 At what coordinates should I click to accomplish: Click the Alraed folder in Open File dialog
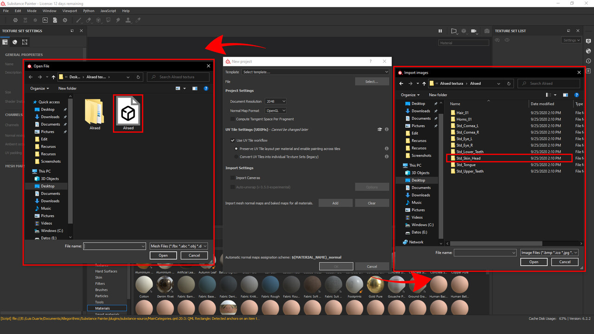tap(95, 114)
